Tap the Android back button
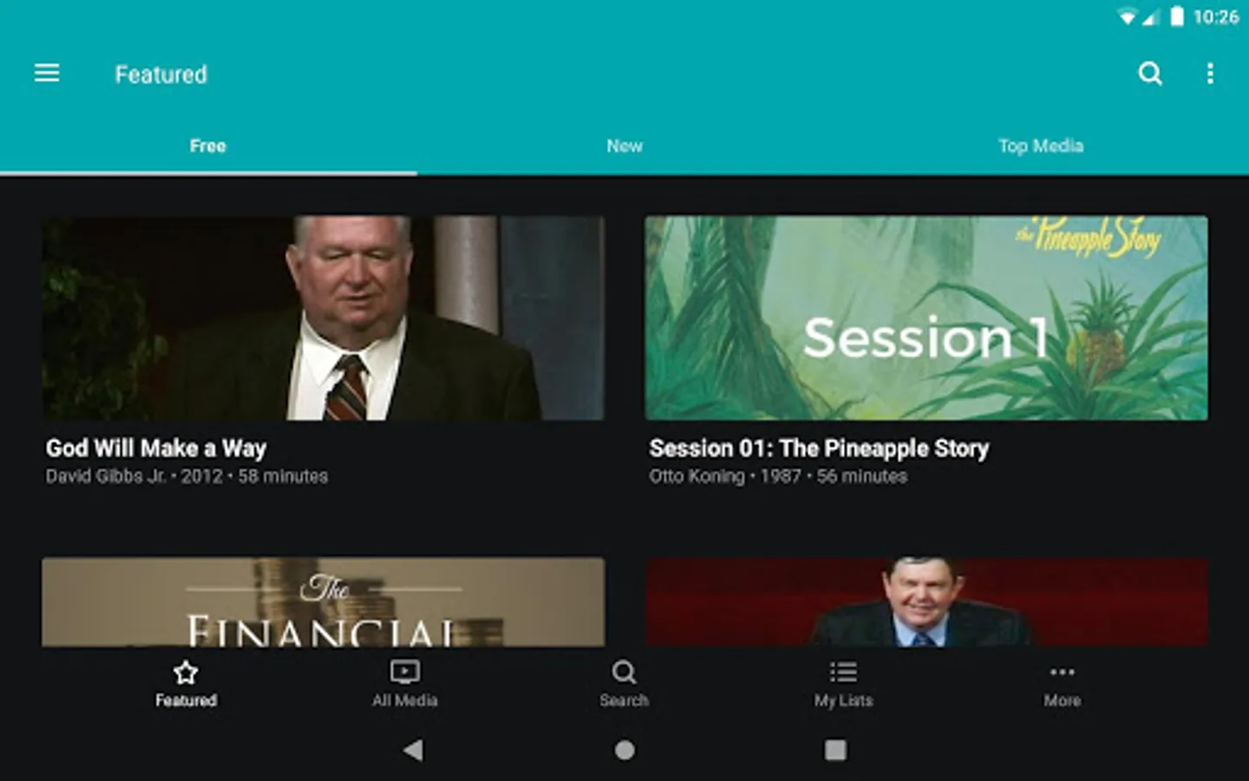Image resolution: width=1249 pixels, height=781 pixels. 414,750
